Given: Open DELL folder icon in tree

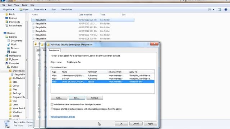Looking at the screenshot, I should click(10, 82).
